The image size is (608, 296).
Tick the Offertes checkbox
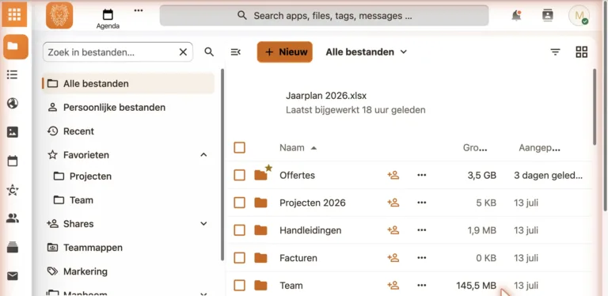point(239,175)
